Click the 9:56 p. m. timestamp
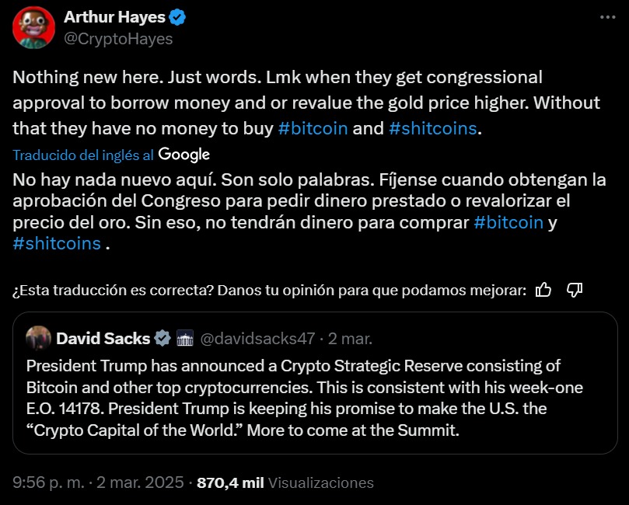This screenshot has width=629, height=505. [49, 482]
